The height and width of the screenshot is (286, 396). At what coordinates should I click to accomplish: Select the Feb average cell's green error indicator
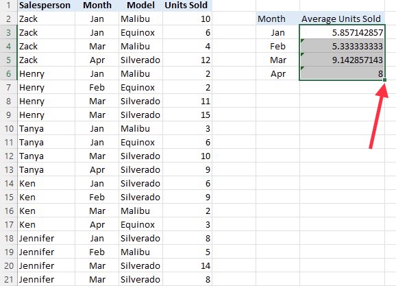pyautogui.click(x=302, y=40)
